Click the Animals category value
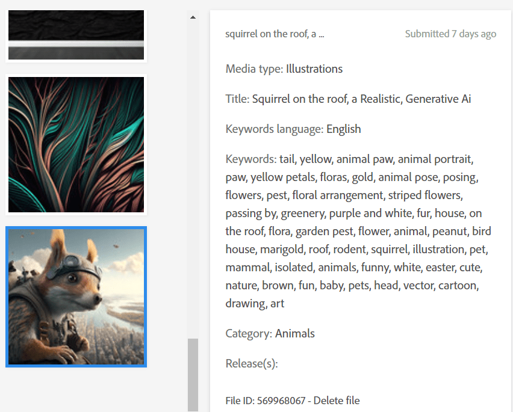Image resolution: width=513 pixels, height=412 pixels. tap(295, 334)
